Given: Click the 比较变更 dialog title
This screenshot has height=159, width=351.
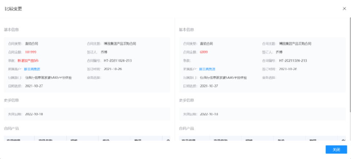Looking at the screenshot, I should point(13,9).
